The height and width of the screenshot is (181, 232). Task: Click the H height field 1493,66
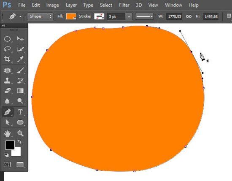pos(211,16)
